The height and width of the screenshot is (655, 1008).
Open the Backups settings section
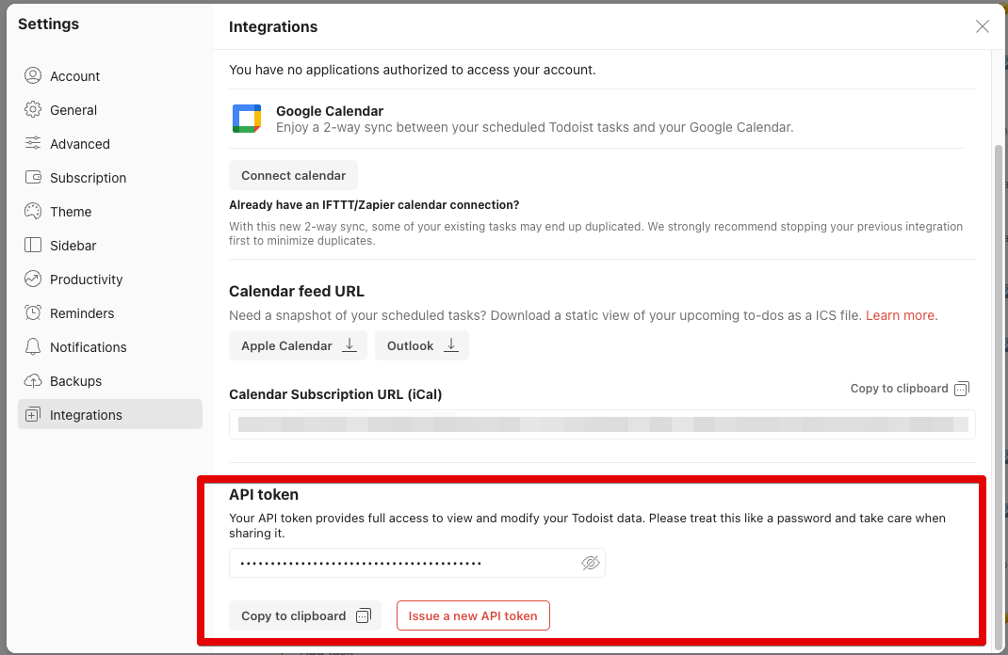pyautogui.click(x=75, y=381)
